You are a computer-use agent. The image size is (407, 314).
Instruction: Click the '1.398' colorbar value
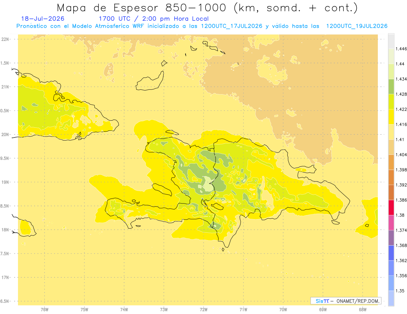click(402, 170)
